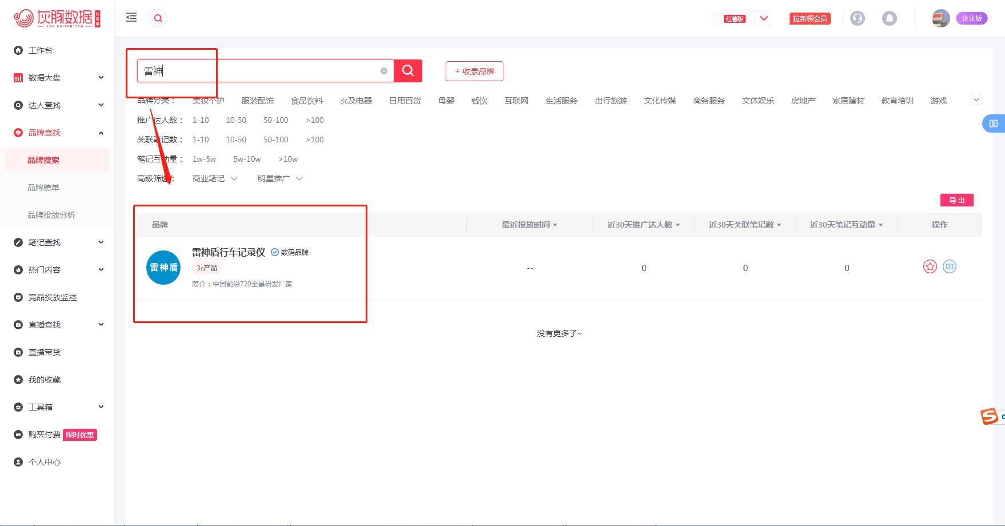Click the 企业版 badge

(x=971, y=18)
